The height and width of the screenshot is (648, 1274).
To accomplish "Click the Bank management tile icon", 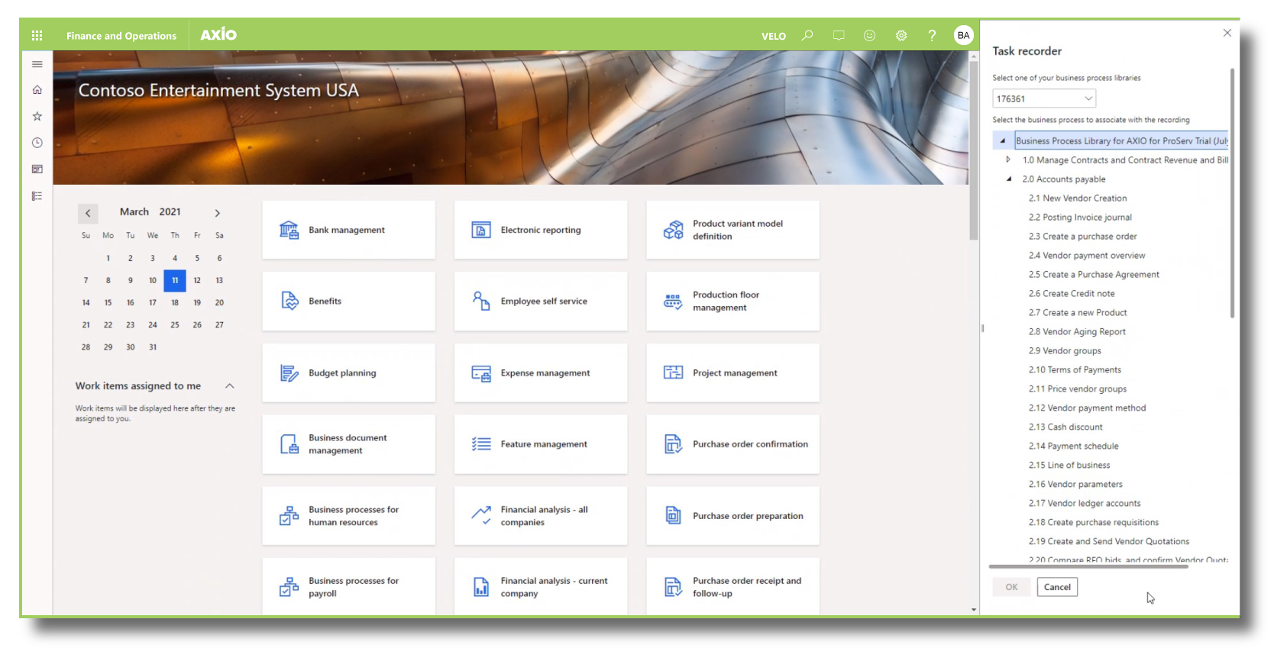I will (x=289, y=230).
